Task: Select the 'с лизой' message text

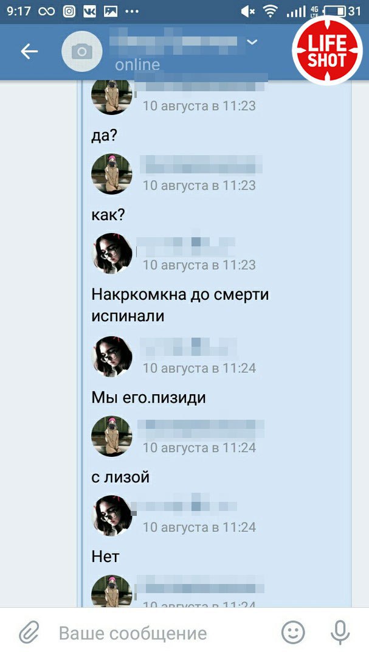Action: [x=120, y=478]
